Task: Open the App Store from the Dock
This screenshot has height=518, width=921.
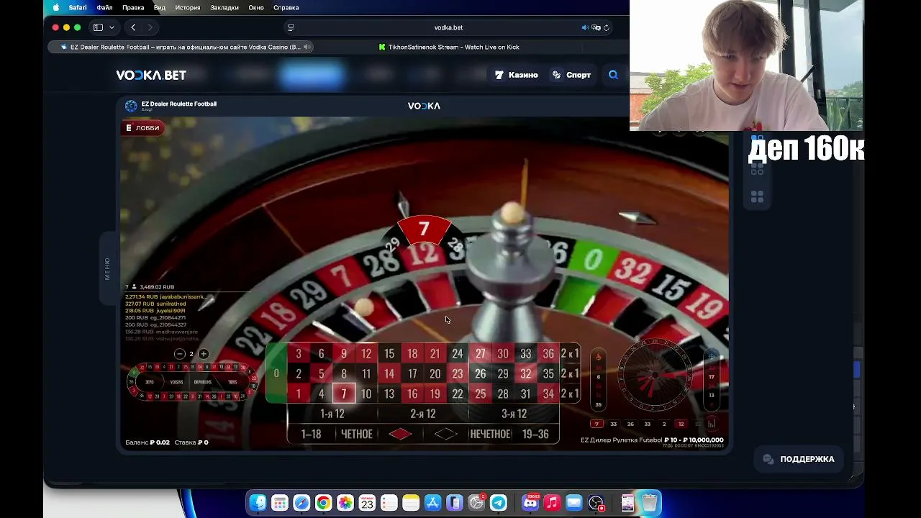Action: click(432, 503)
